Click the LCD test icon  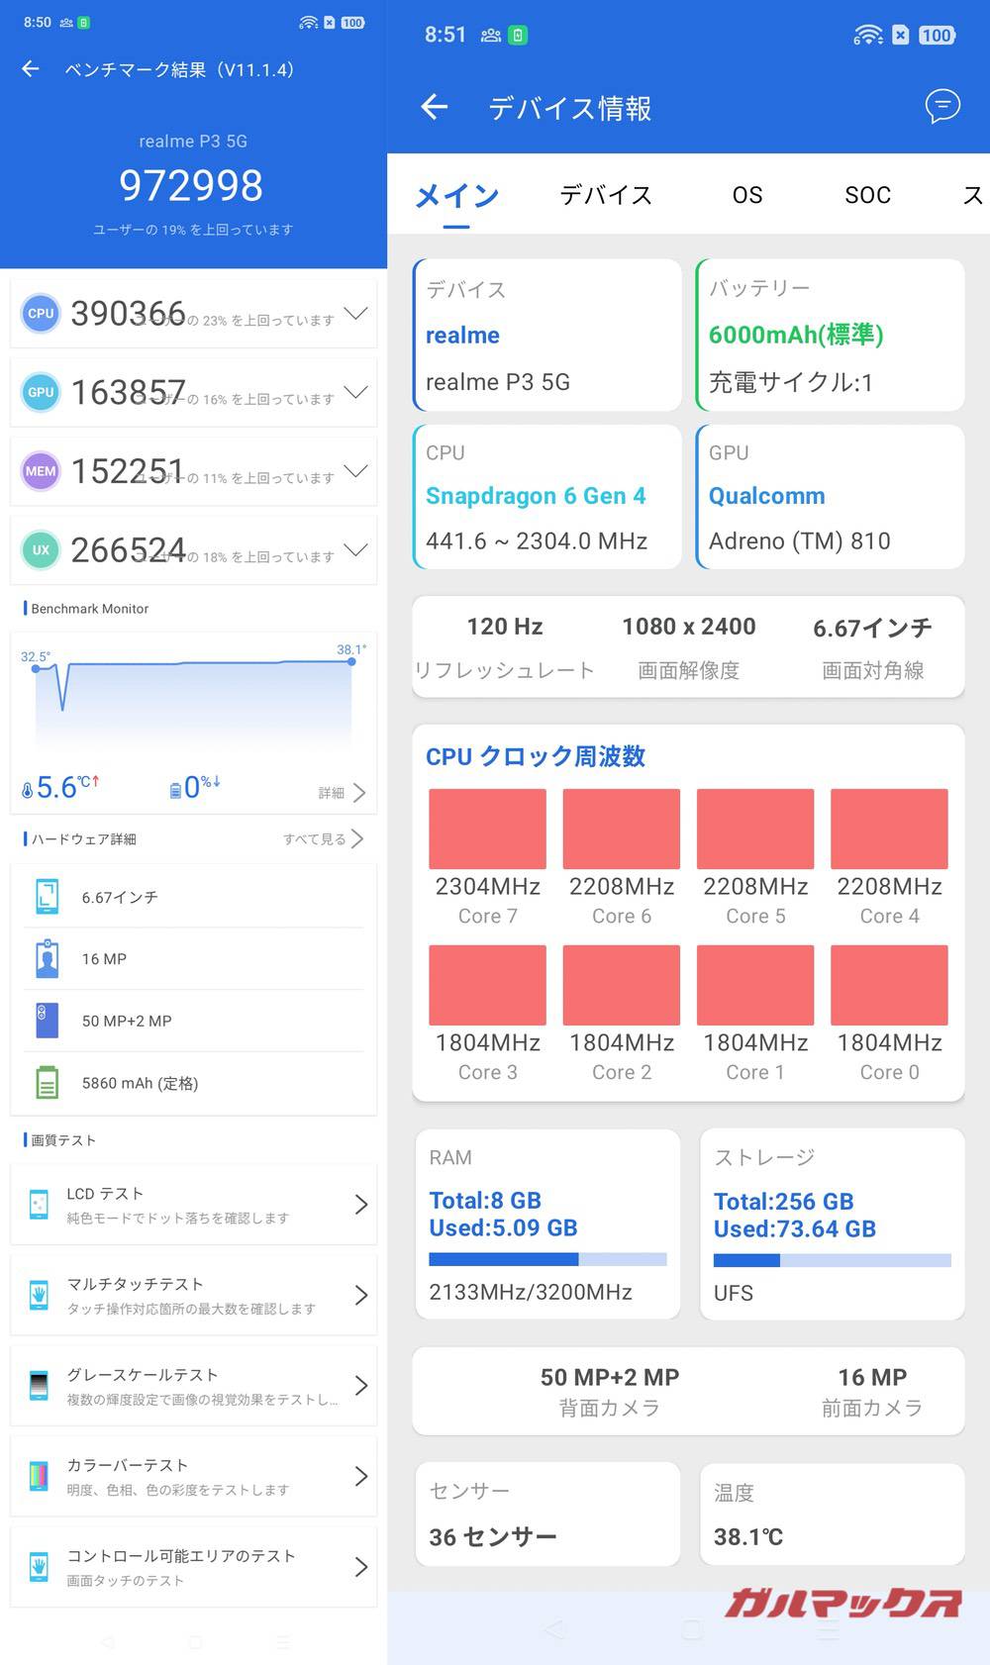pyautogui.click(x=39, y=1205)
